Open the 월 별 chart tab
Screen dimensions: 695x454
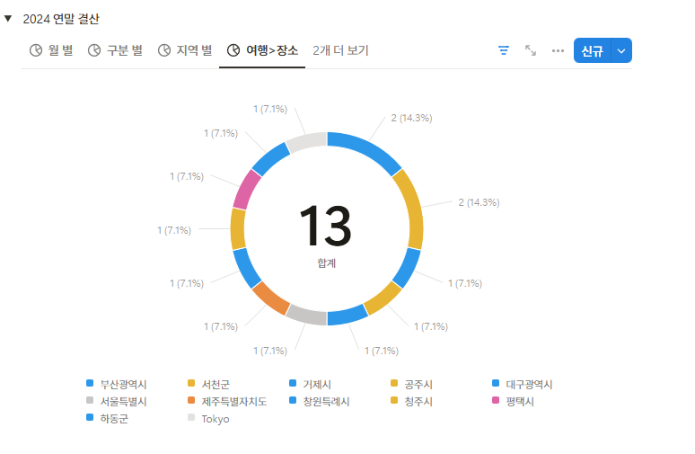point(51,50)
